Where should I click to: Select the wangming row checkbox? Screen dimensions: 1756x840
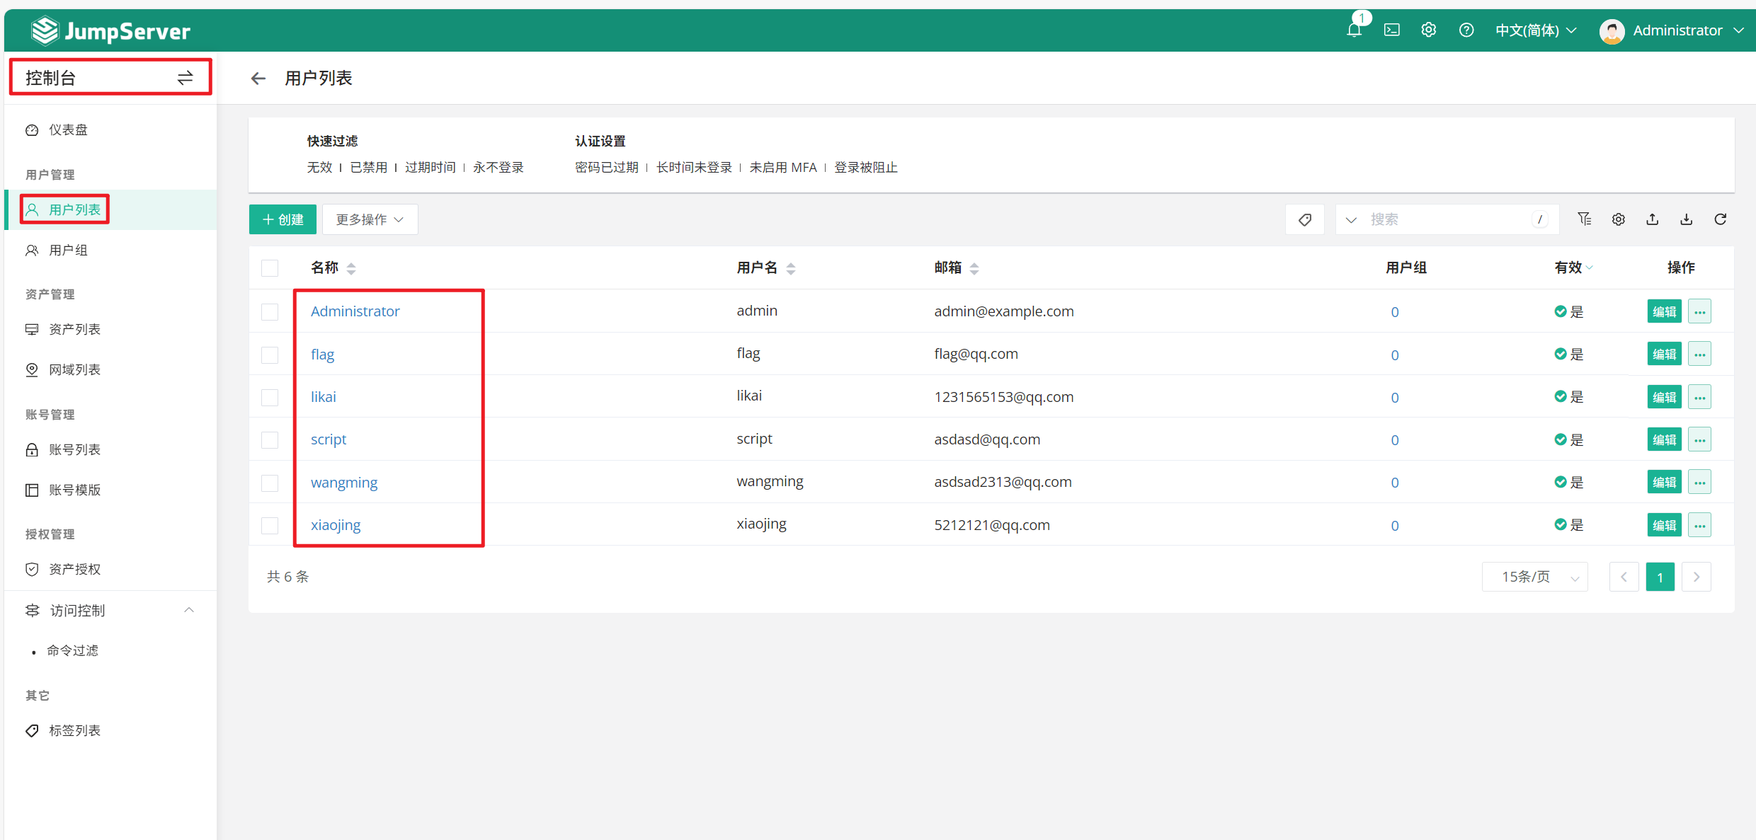pyautogui.click(x=270, y=483)
